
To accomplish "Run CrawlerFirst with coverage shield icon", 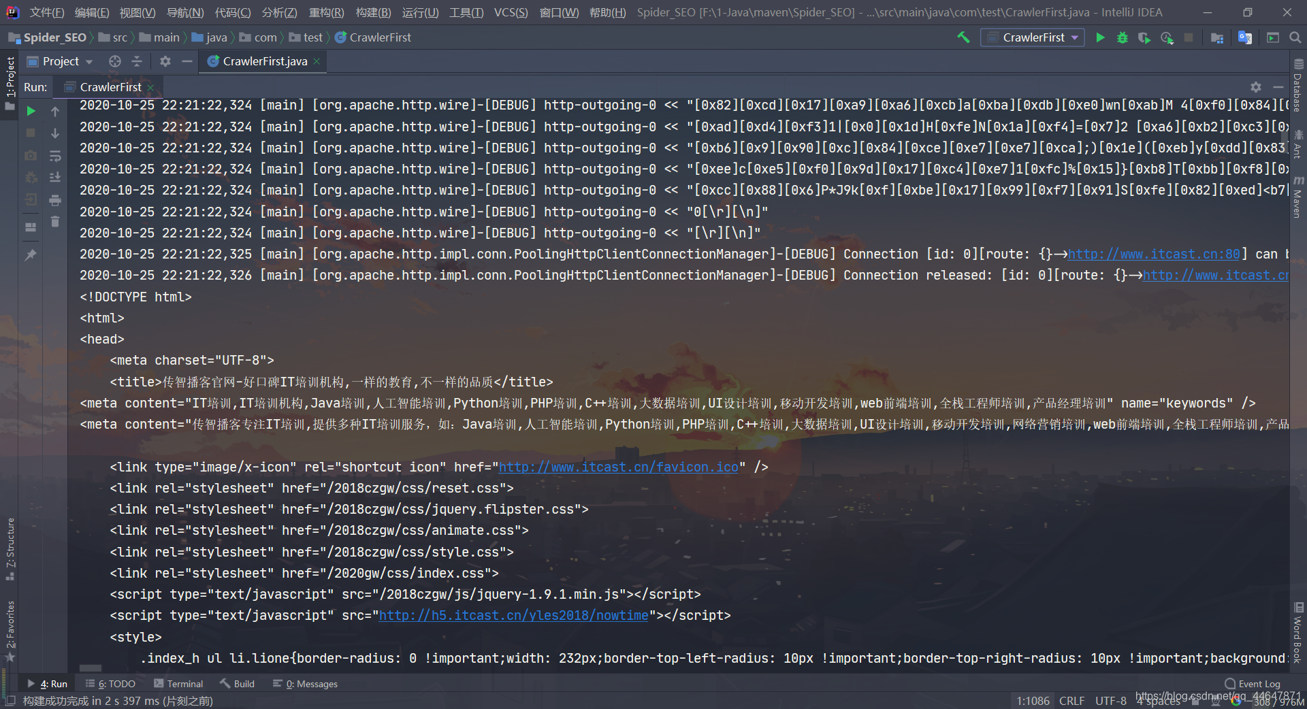I will [1144, 37].
